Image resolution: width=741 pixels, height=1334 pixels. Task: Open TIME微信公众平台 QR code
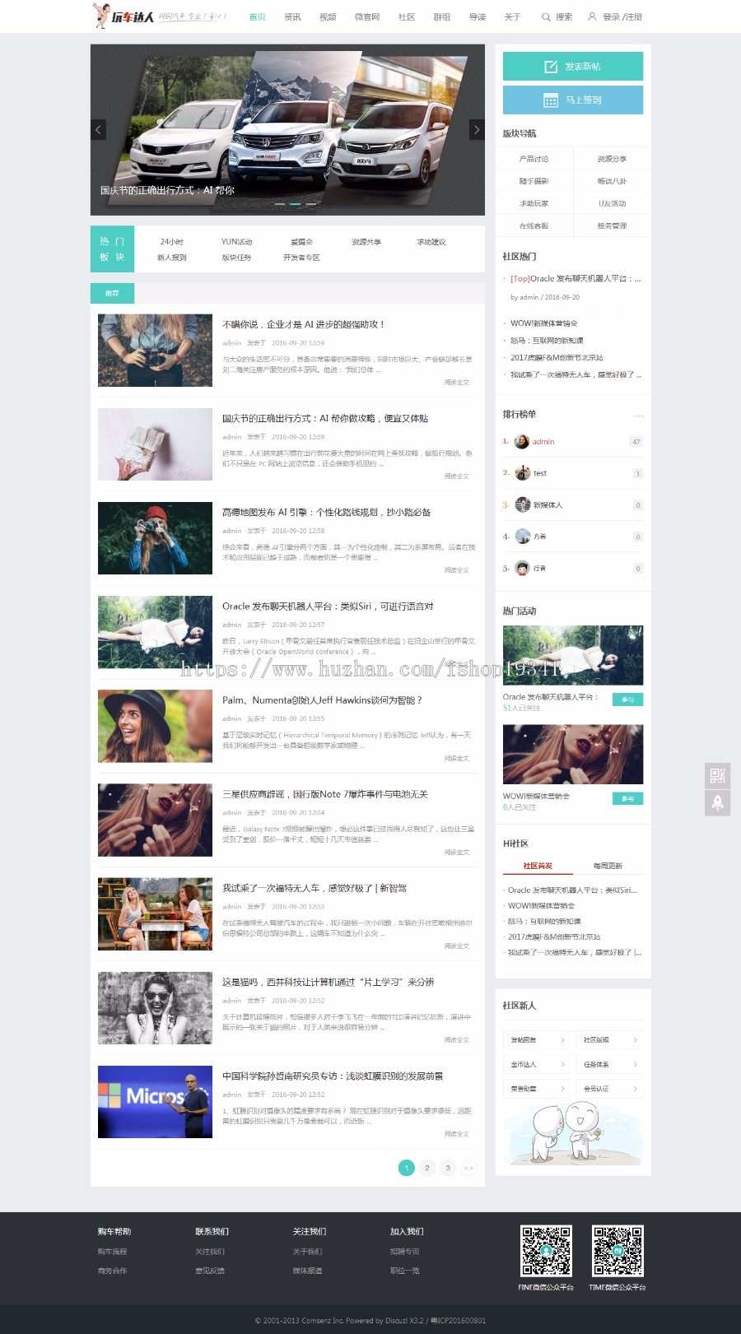(617, 1251)
